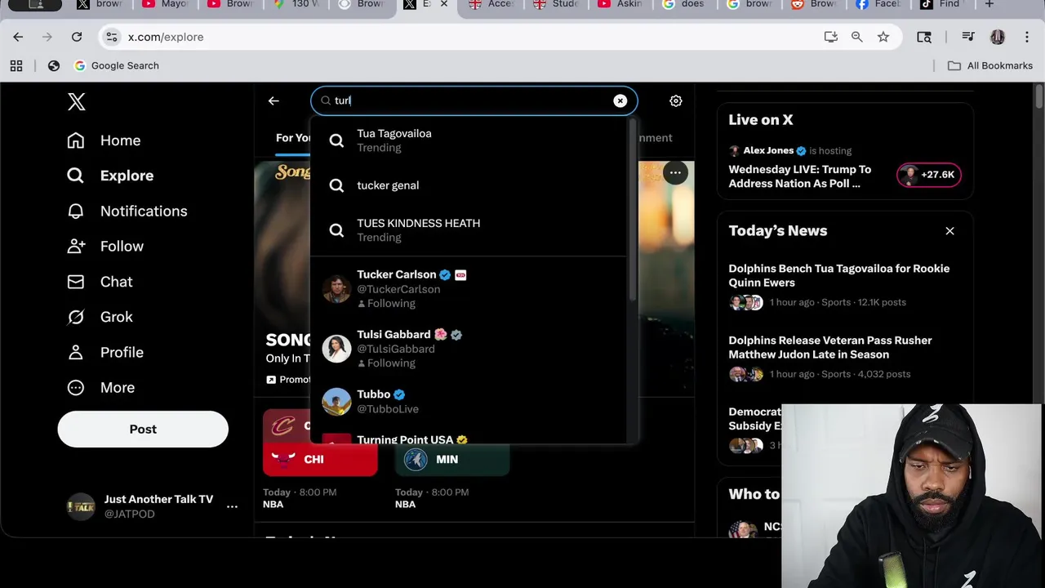Click the magnifier icon beside Tua Tagovailoa
The width and height of the screenshot is (1045, 588).
point(336,140)
